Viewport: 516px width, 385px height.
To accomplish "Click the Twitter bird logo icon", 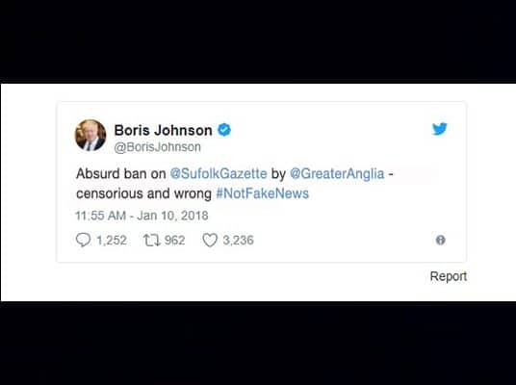I will [x=440, y=129].
